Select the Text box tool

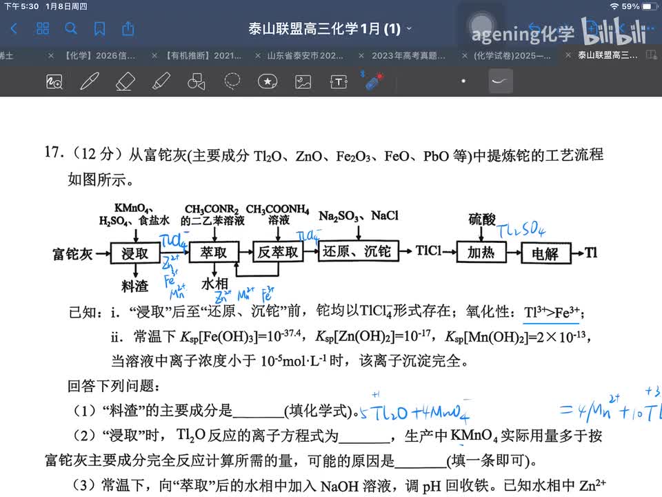coord(339,81)
